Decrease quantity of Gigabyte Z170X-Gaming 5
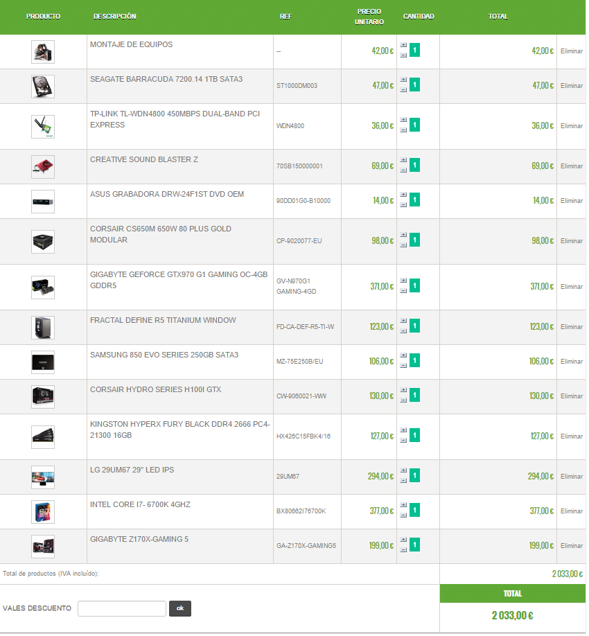The width and height of the screenshot is (589, 636). pos(403,550)
